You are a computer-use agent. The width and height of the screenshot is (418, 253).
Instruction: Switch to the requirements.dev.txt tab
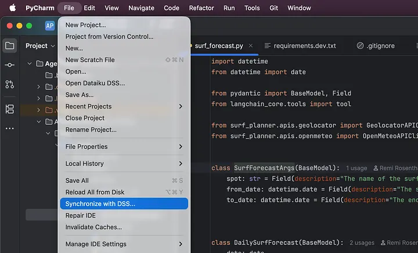[x=305, y=46]
